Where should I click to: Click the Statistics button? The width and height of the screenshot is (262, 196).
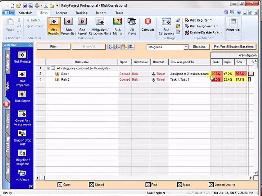tap(199, 47)
